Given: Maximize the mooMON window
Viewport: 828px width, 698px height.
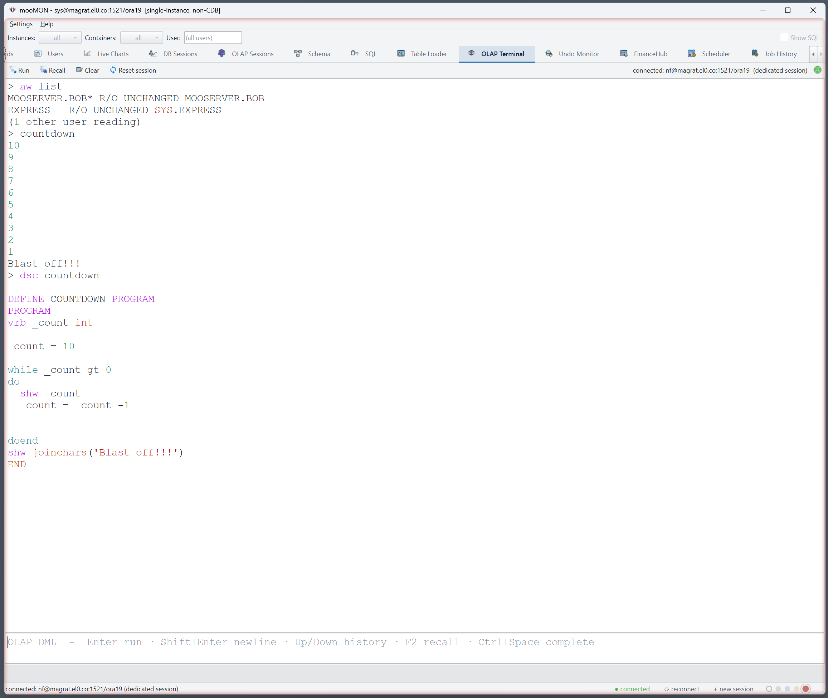Looking at the screenshot, I should [x=788, y=10].
